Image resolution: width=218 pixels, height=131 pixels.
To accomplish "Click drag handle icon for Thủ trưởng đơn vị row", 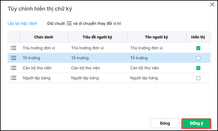I will pyautogui.click(x=13, y=48).
